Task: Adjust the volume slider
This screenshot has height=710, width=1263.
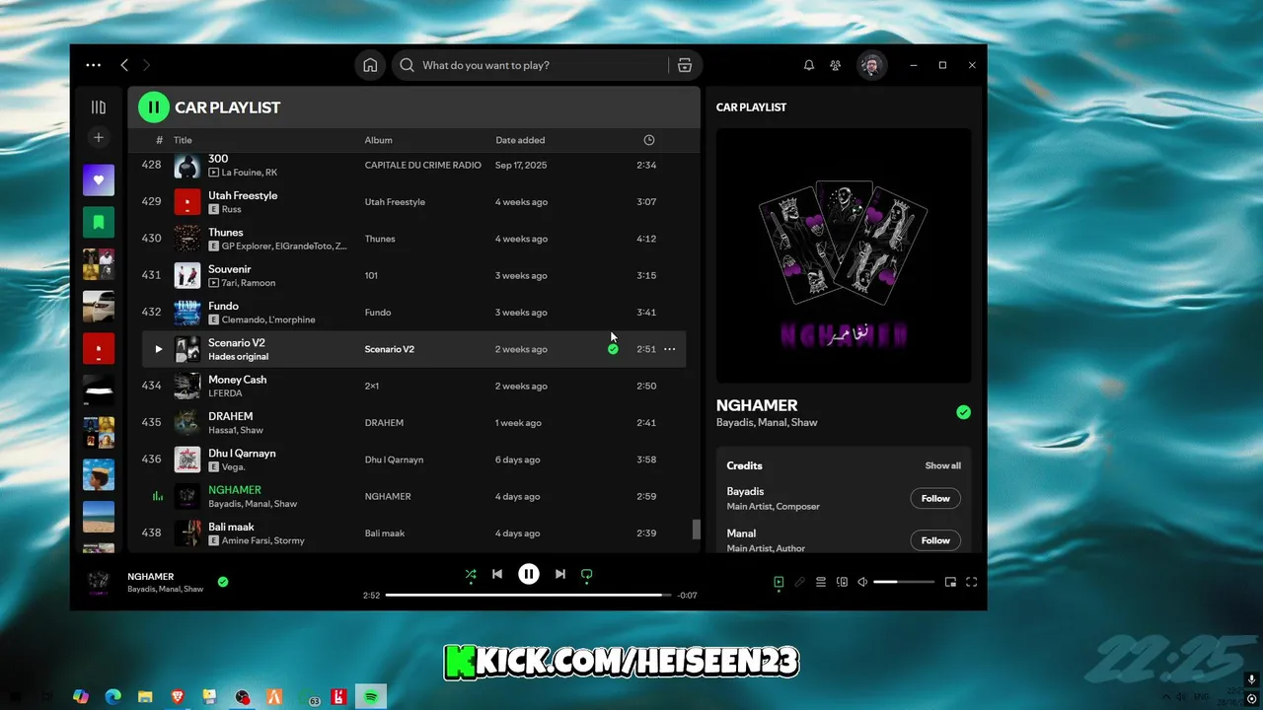Action: point(904,582)
